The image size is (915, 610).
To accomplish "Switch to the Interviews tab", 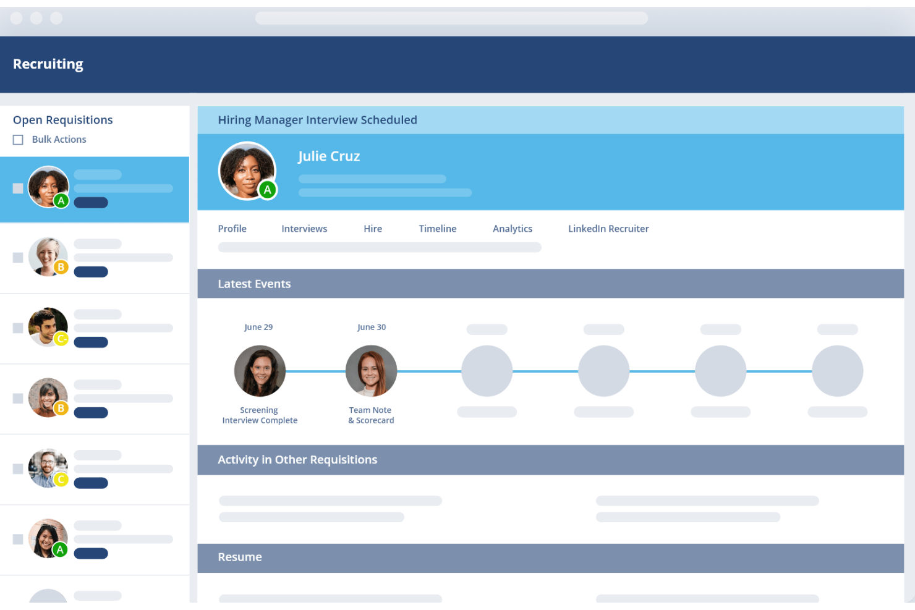I will tap(304, 228).
